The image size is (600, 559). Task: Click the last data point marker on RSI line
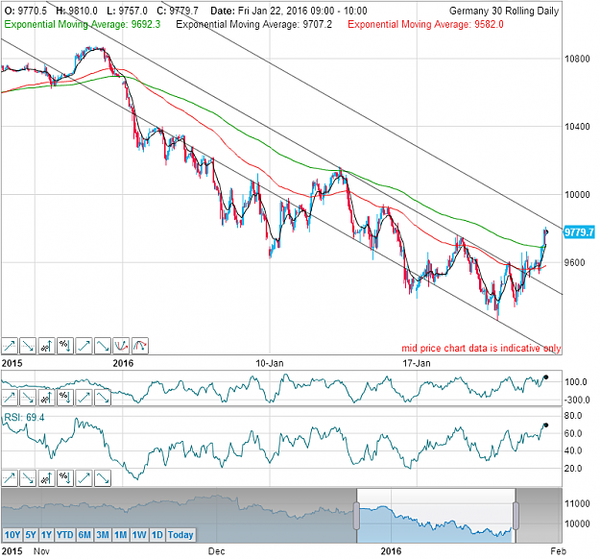click(x=546, y=425)
